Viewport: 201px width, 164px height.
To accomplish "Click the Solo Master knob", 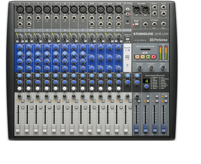I will click(x=140, y=67).
